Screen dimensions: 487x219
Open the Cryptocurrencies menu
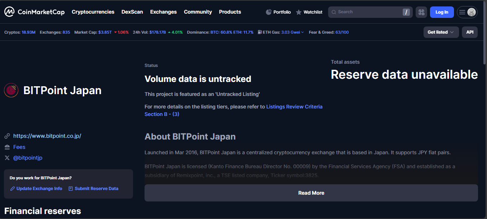coord(93,12)
